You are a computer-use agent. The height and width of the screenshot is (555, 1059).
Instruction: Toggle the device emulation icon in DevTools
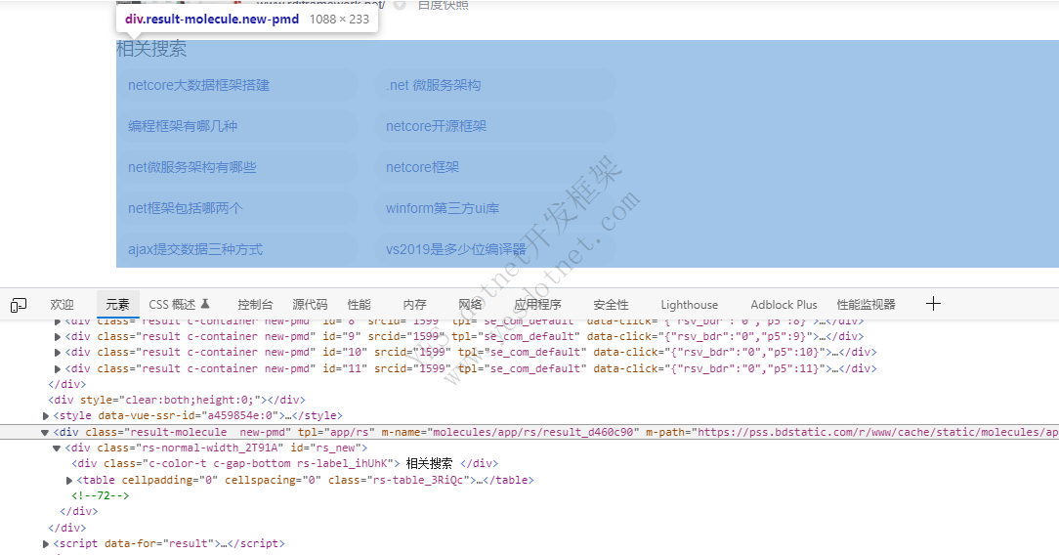19,305
